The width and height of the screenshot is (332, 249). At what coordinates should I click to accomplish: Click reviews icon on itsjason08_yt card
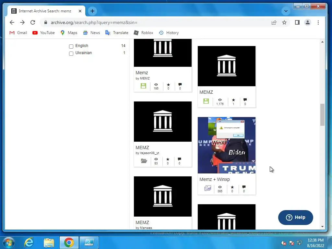179,159
